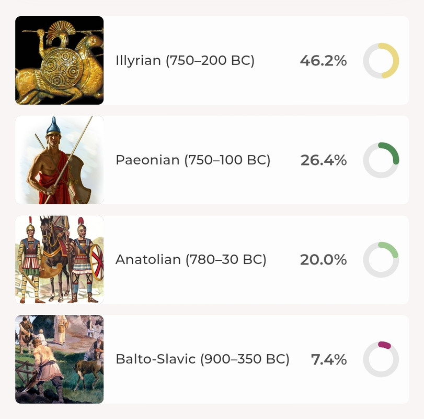Select the Paeonian (750–100 BC) label
The width and height of the screenshot is (424, 419).
[x=193, y=160]
